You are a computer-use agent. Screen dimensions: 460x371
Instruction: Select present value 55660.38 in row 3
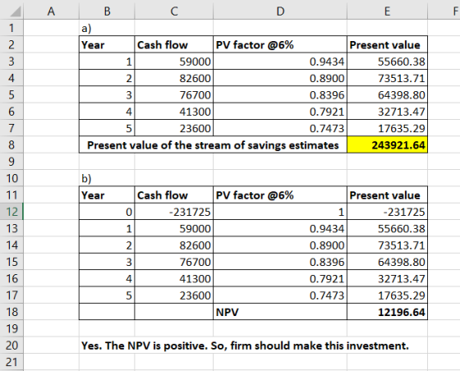(x=387, y=62)
